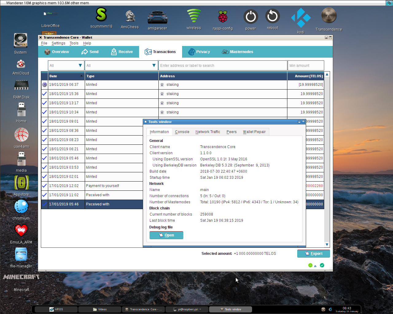Click the blue network connections status icon
Screen dimensions: 393x314
[315, 266]
